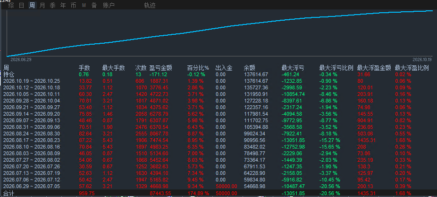The width and height of the screenshot is (437, 197).
Task: Select the 2026.09.28 ~ 2026.10.04 week row
Action: click(218, 101)
